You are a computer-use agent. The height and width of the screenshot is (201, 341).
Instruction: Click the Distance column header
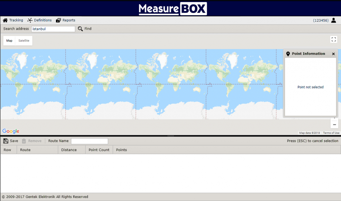click(69, 150)
